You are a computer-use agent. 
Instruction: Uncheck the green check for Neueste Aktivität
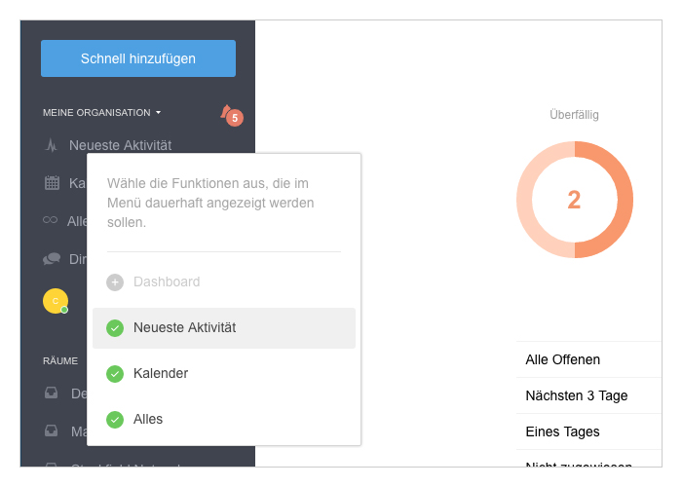coord(115,328)
